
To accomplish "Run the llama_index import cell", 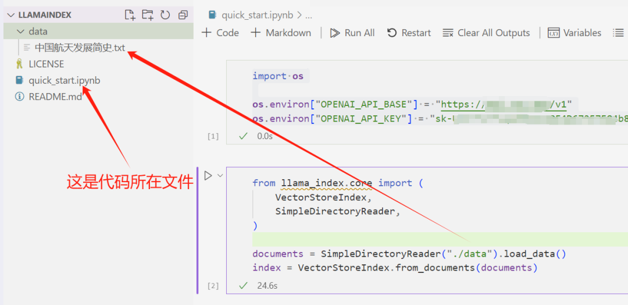I will (x=208, y=176).
